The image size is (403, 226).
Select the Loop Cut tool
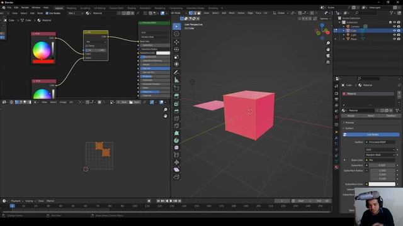click(x=176, y=119)
